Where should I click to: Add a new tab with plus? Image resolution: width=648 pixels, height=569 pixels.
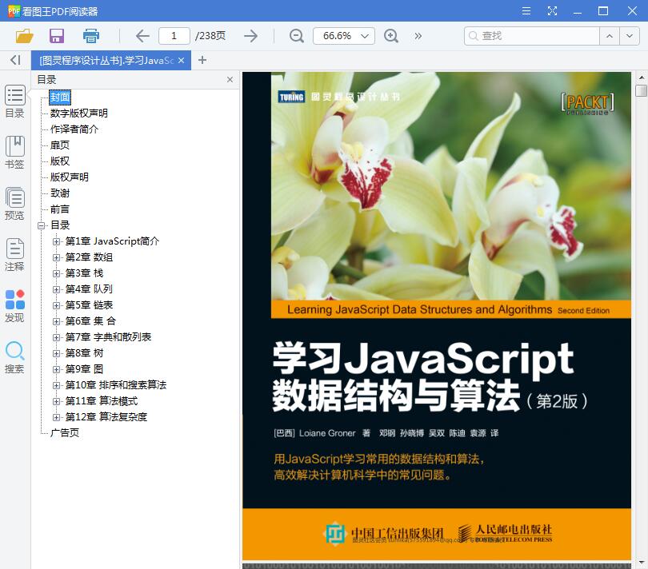click(x=202, y=60)
